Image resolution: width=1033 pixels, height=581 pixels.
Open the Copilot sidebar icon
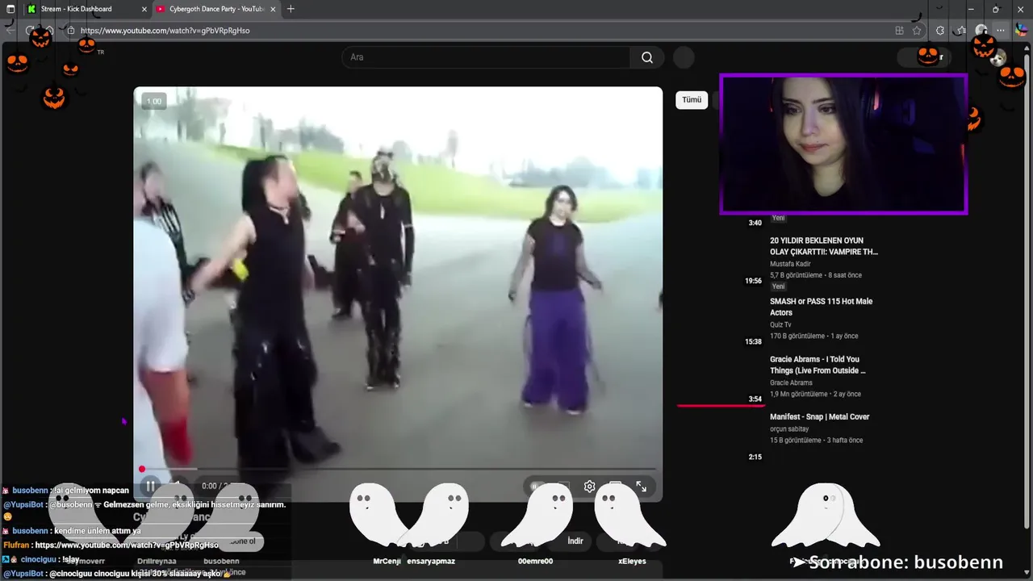[x=1022, y=31]
